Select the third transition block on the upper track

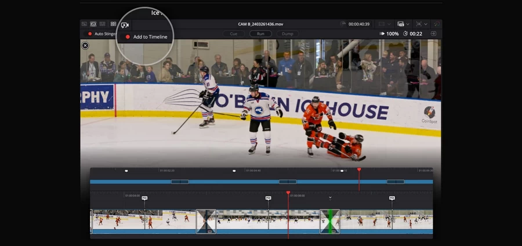(x=396, y=182)
